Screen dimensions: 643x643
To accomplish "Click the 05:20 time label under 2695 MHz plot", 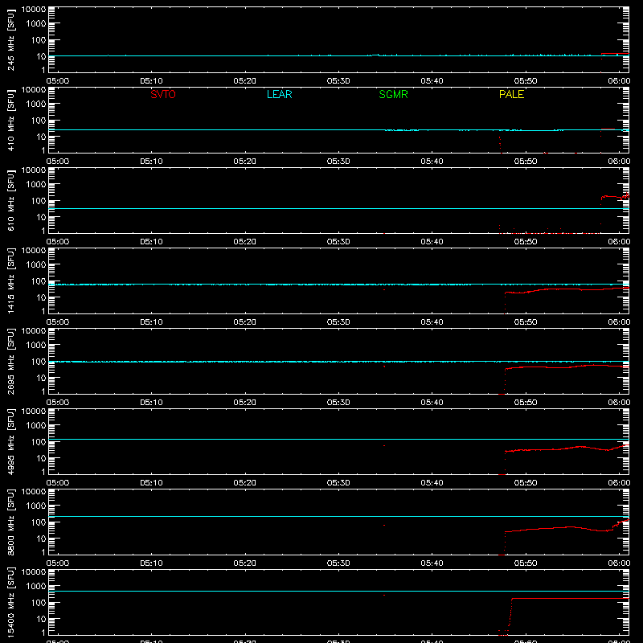I will [x=245, y=403].
